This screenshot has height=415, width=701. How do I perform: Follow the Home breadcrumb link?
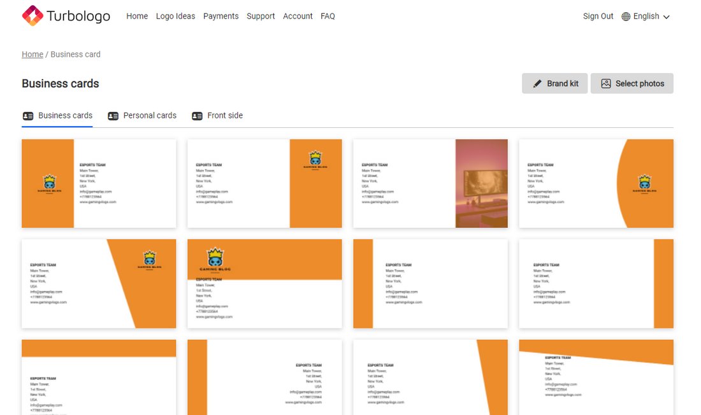click(x=33, y=54)
